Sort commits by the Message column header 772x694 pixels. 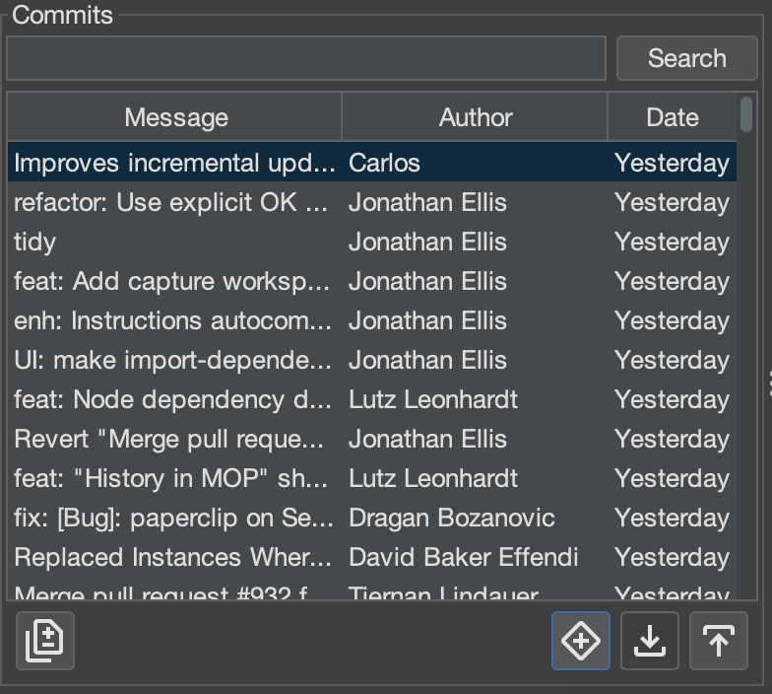click(x=175, y=117)
